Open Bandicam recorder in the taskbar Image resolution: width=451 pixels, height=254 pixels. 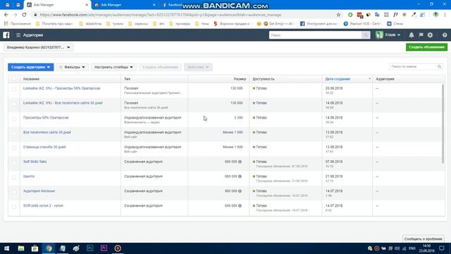[118, 248]
